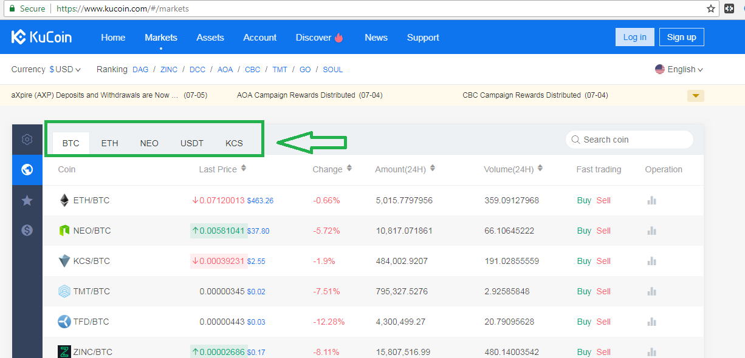745x358 pixels.
Task: Switch to the ETH market tab
Action: (110, 143)
